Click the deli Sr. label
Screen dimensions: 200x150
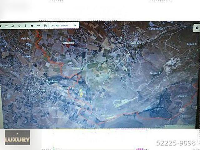(25, 38)
